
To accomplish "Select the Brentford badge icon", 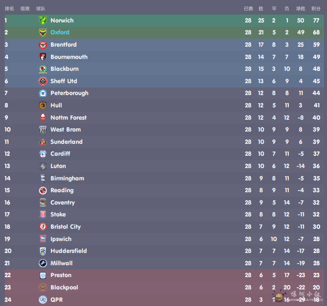I will (43, 45).
